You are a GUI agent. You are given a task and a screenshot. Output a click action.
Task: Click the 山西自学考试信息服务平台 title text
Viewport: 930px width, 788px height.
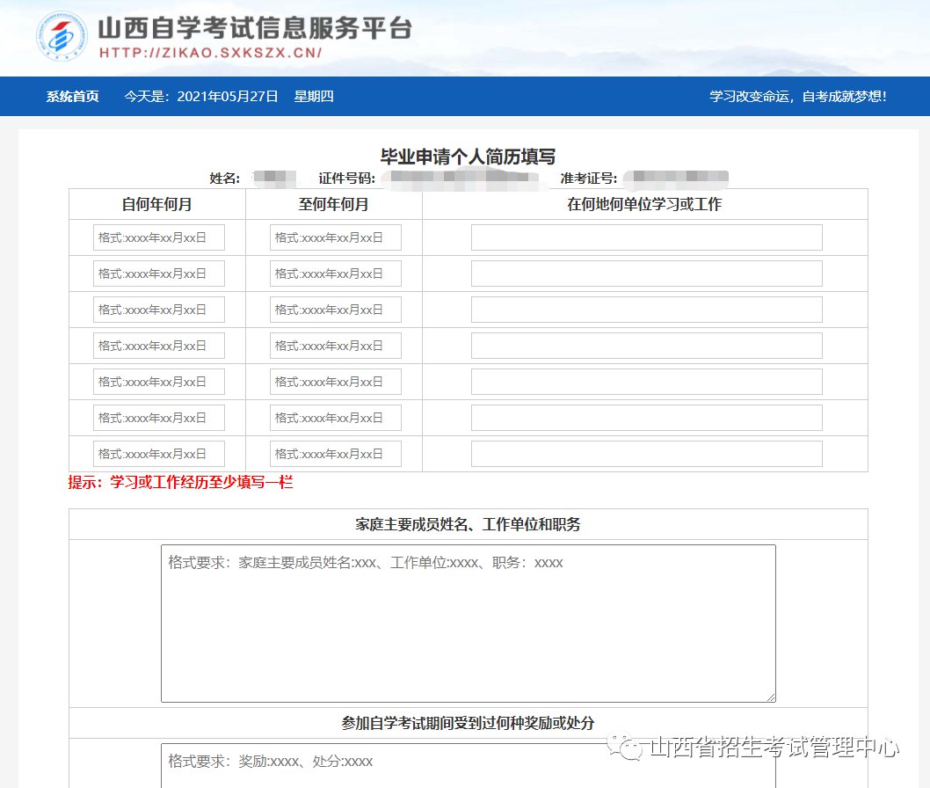click(255, 27)
